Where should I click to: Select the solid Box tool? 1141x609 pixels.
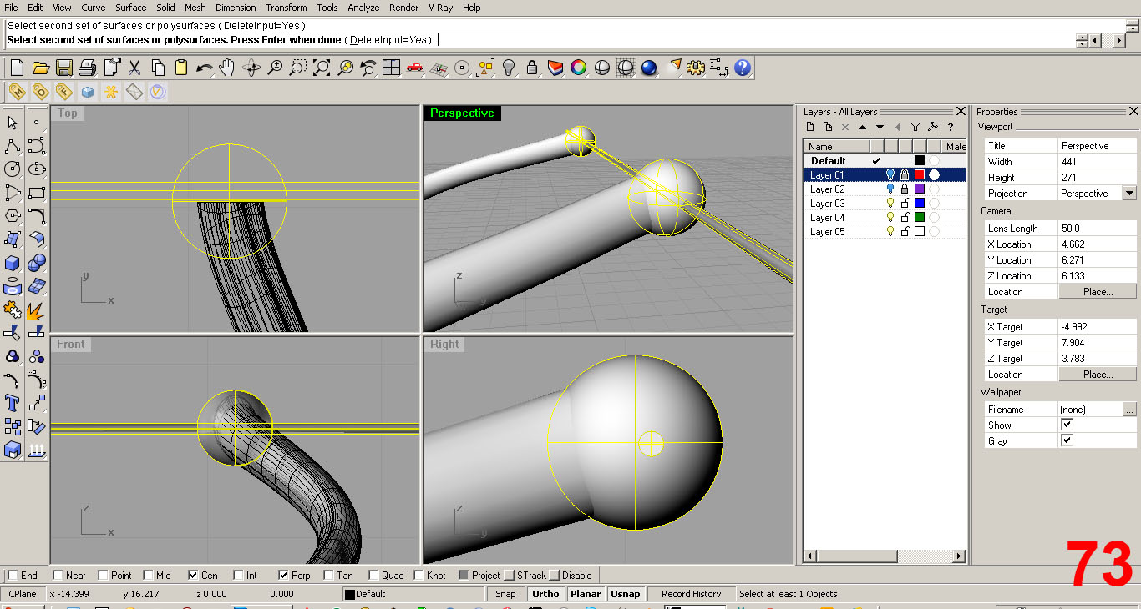coord(13,263)
